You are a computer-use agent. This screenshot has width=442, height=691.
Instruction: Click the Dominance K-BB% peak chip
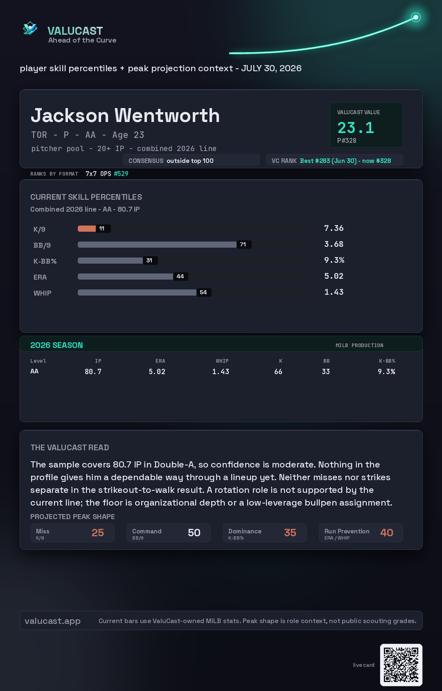(x=265, y=533)
